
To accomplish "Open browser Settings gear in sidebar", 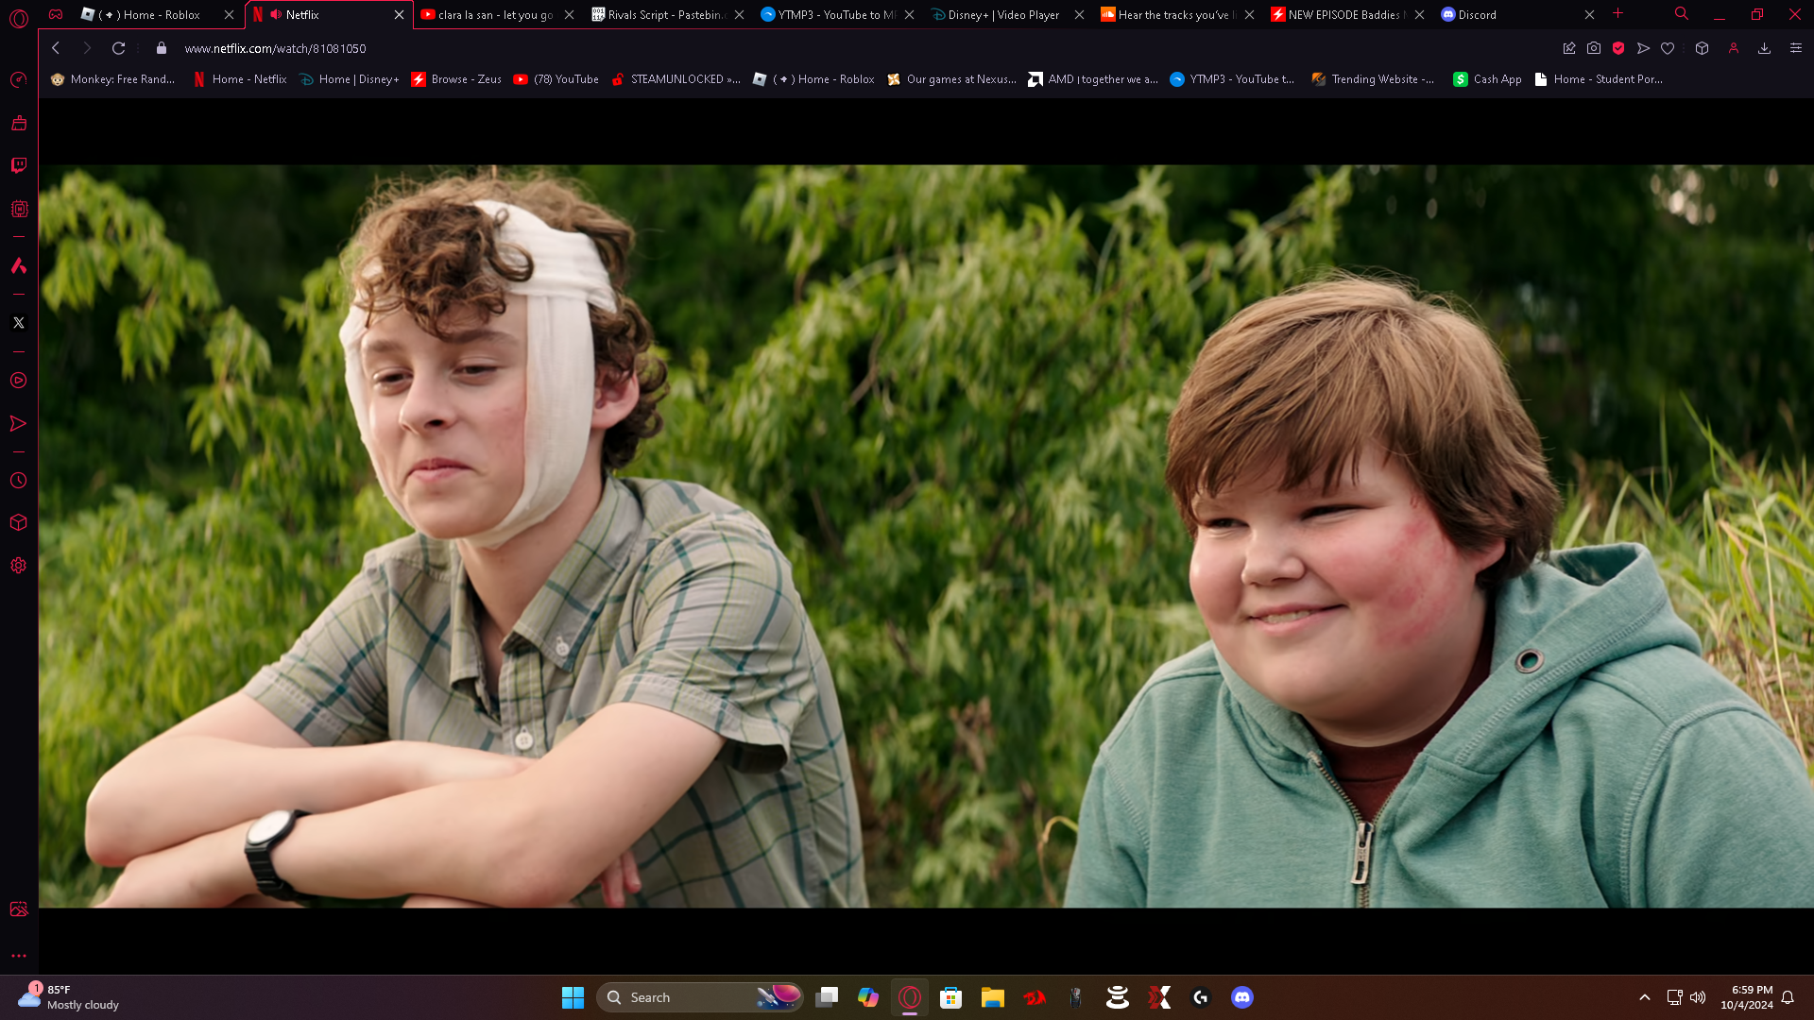I will (19, 566).
